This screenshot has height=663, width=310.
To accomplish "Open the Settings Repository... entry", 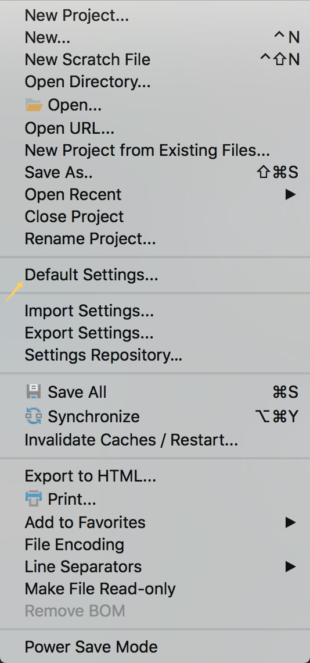I will pyautogui.click(x=155, y=355).
